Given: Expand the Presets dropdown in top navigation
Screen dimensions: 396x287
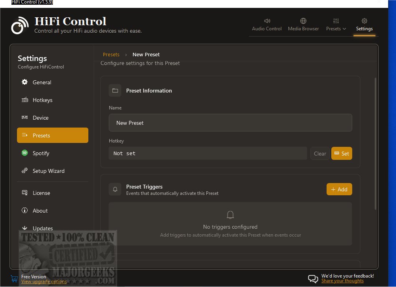Looking at the screenshot, I should tap(336, 25).
